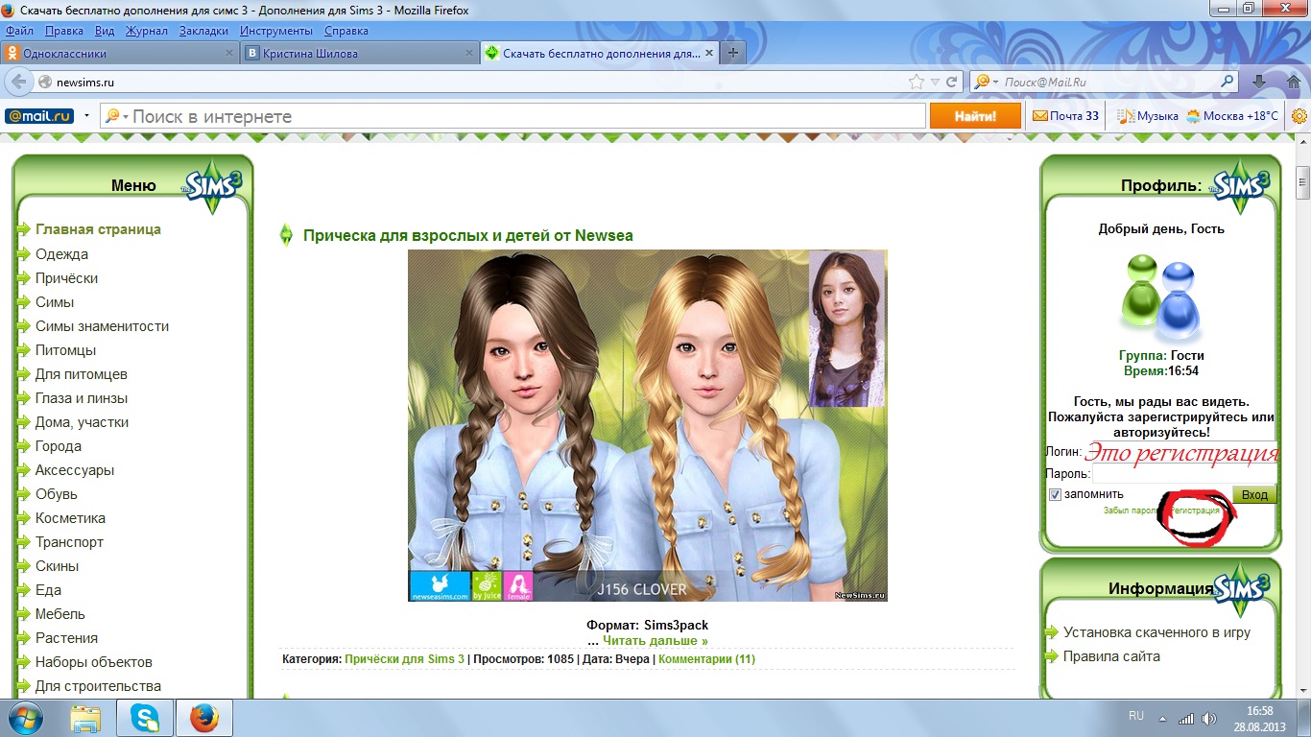Open Mail.Ru toolbar settings gear
Screen dimensions: 1311x737
(x=1299, y=116)
